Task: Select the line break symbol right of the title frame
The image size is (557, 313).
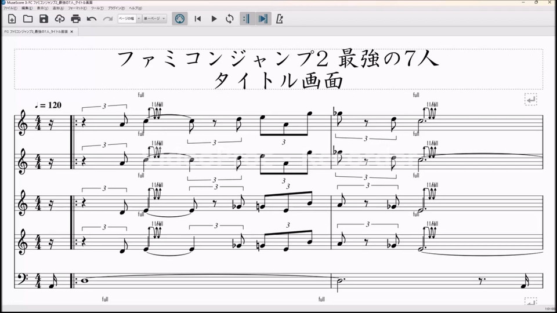Action: (531, 100)
